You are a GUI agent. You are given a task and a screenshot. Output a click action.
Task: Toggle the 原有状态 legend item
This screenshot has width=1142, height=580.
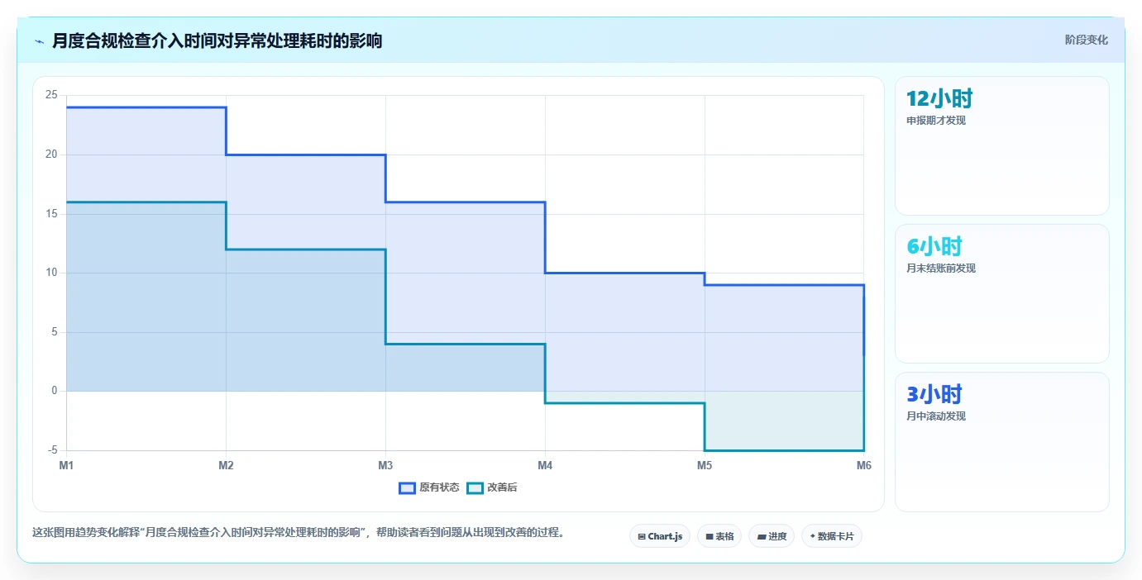pyautogui.click(x=429, y=487)
